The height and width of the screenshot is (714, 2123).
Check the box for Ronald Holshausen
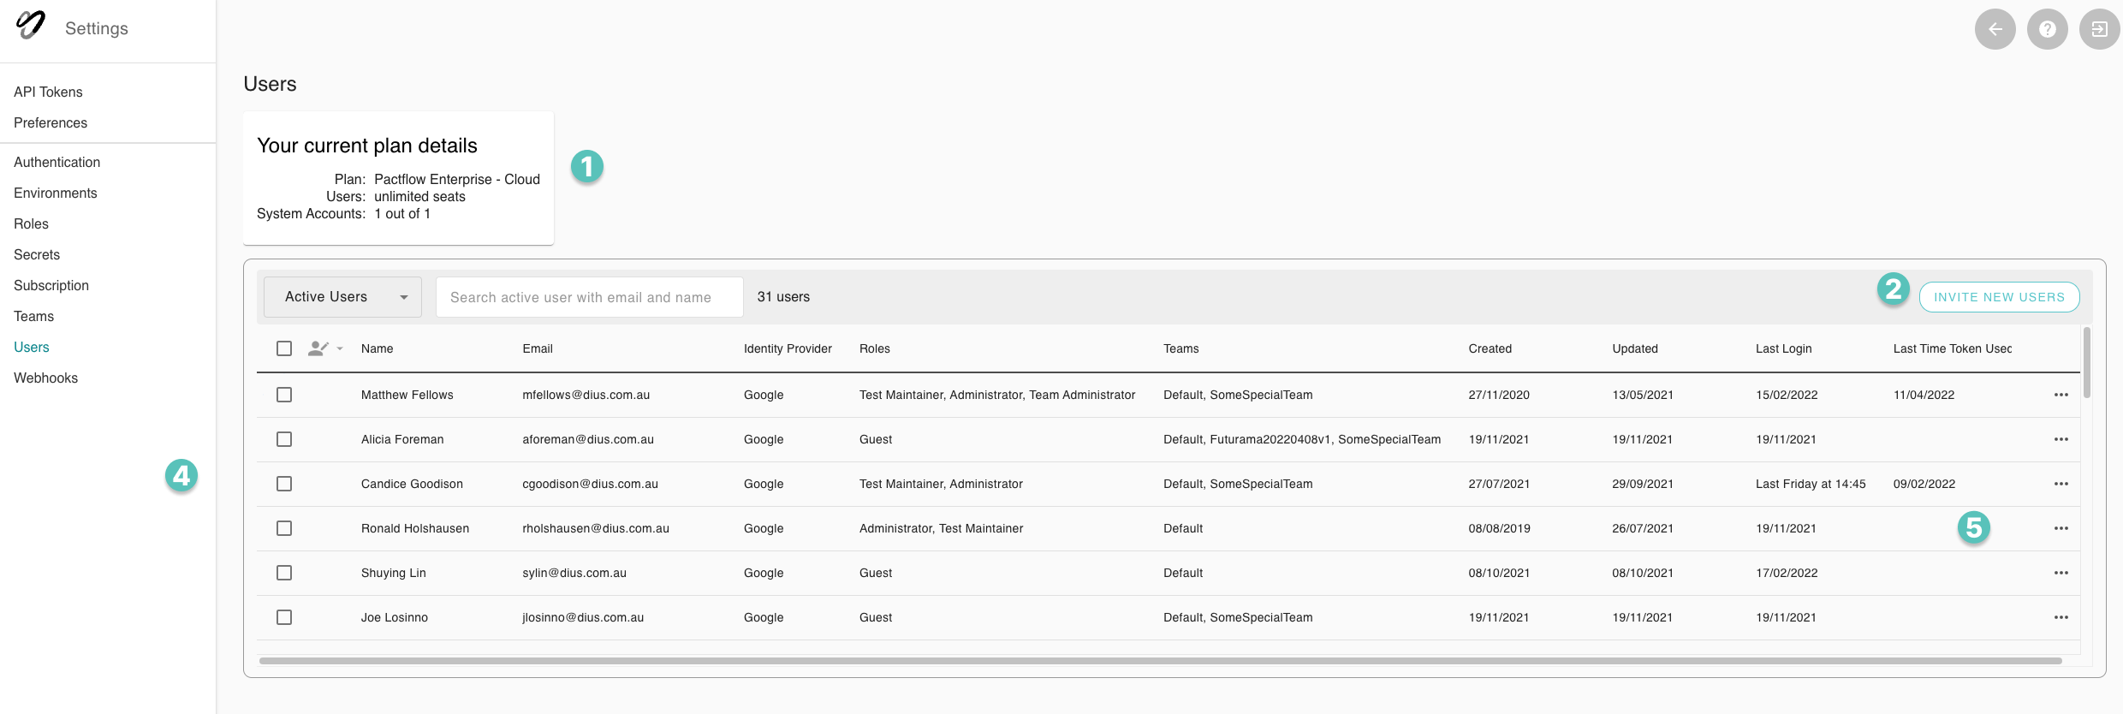coord(284,528)
